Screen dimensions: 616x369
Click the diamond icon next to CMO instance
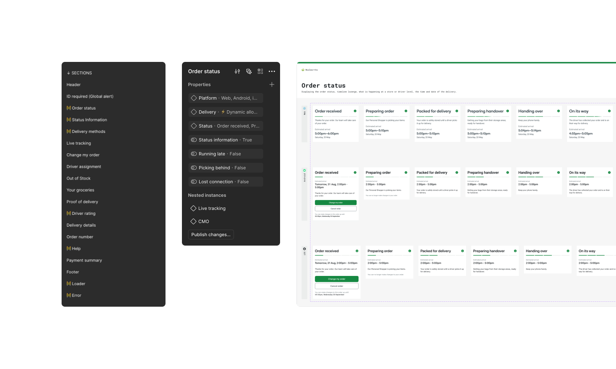coord(193,221)
